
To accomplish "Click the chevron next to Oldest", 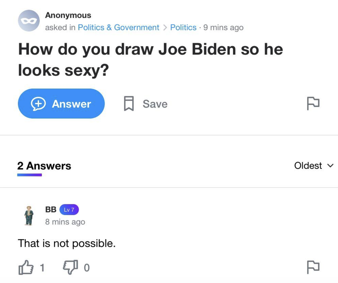I will click(x=330, y=166).
